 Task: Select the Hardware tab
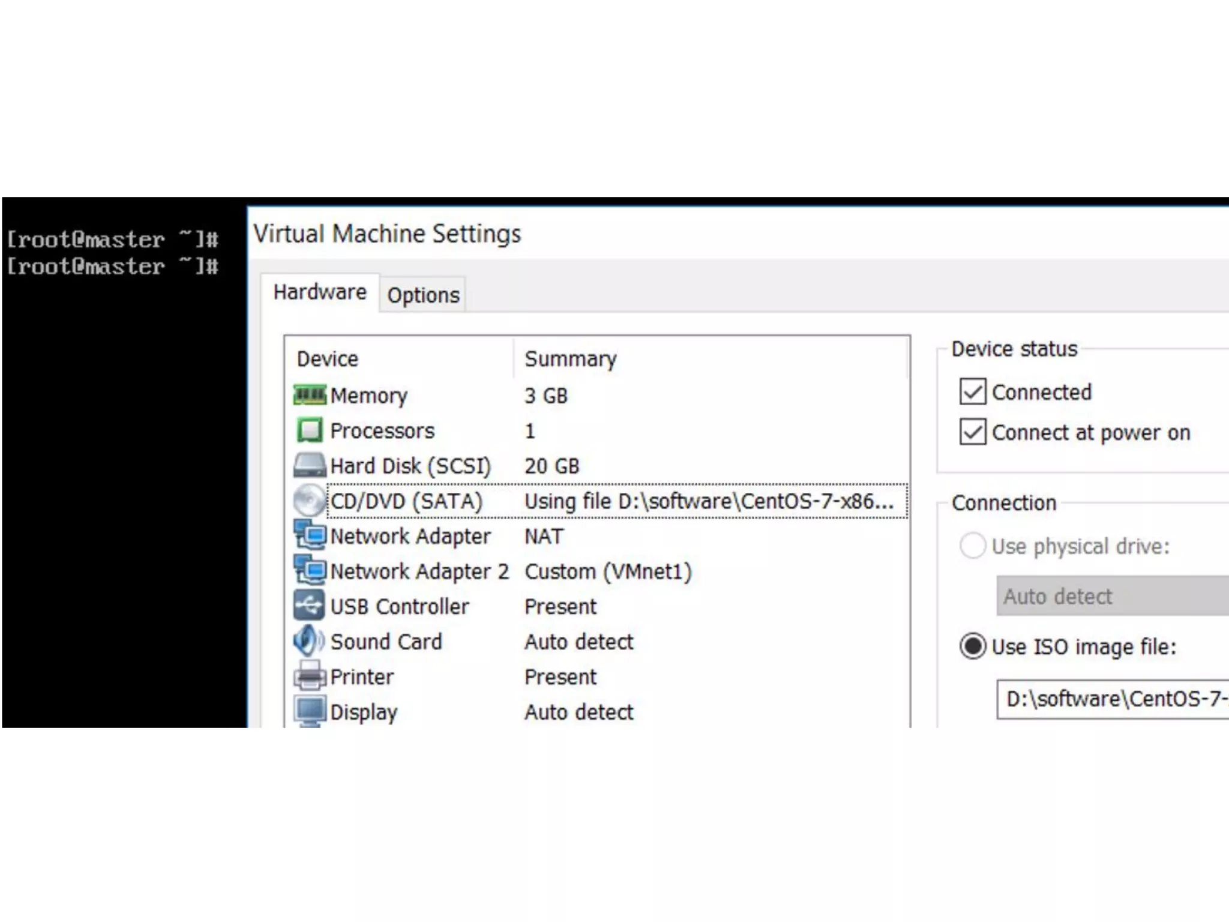(x=320, y=292)
